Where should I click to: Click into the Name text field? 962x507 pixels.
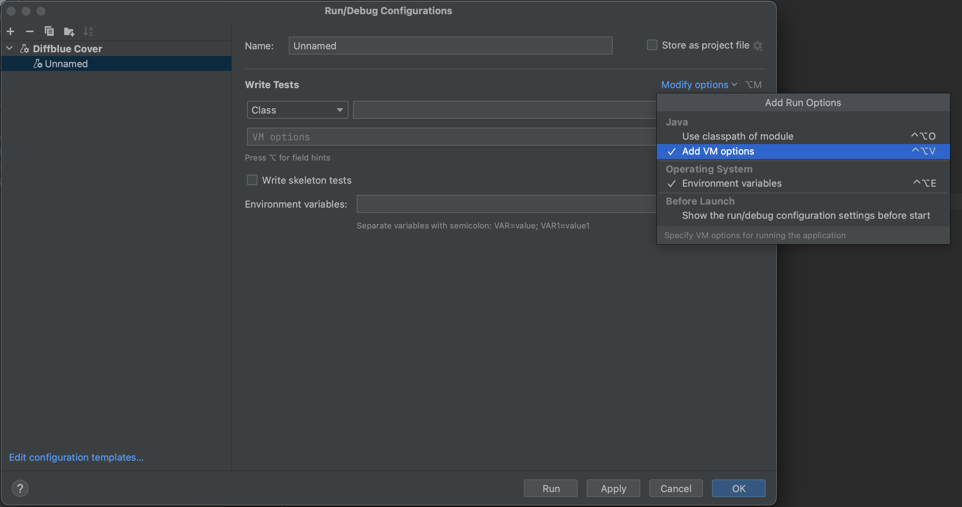click(450, 46)
